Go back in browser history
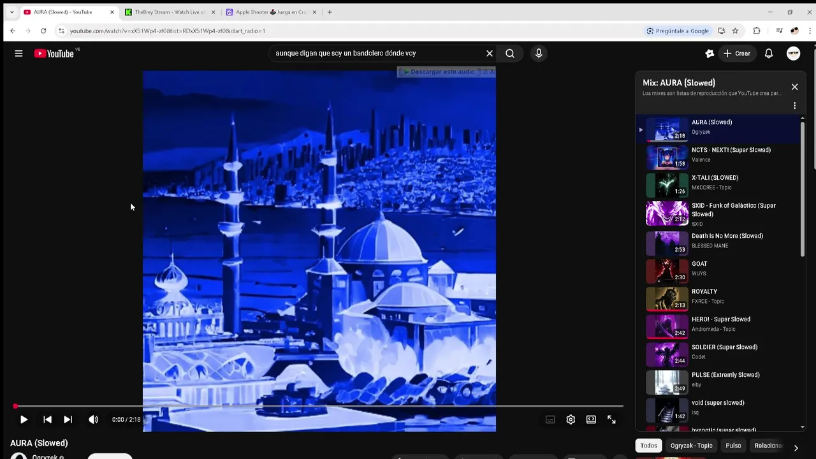The height and width of the screenshot is (459, 816). (13, 31)
